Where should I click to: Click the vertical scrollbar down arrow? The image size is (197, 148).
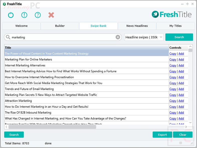coord(190,122)
